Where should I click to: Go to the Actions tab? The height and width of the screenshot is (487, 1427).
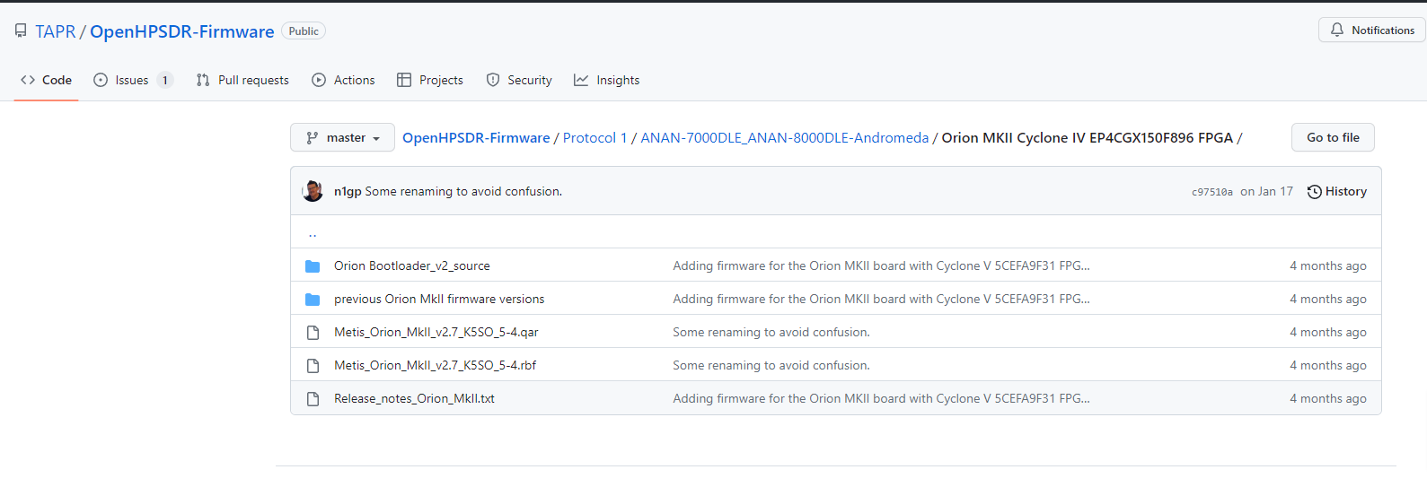(x=343, y=80)
